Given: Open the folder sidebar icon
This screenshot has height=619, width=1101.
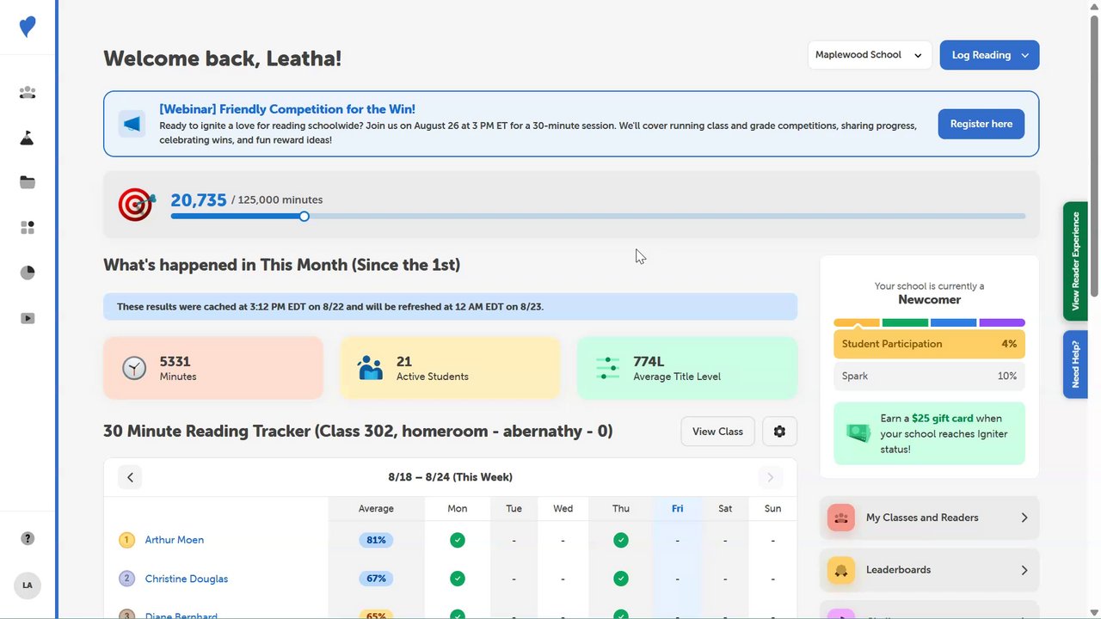Looking at the screenshot, I should (28, 182).
